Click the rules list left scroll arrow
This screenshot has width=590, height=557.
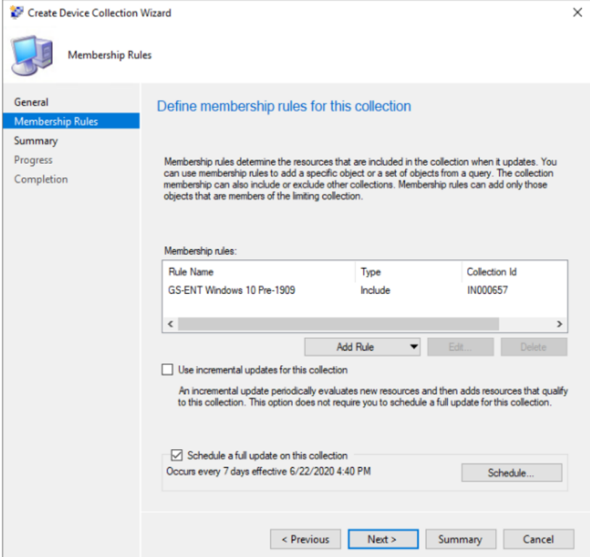[x=170, y=324]
